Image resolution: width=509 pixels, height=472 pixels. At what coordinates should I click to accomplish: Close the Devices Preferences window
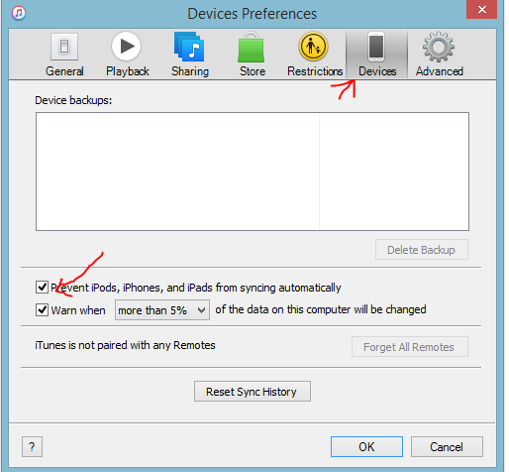tap(481, 9)
